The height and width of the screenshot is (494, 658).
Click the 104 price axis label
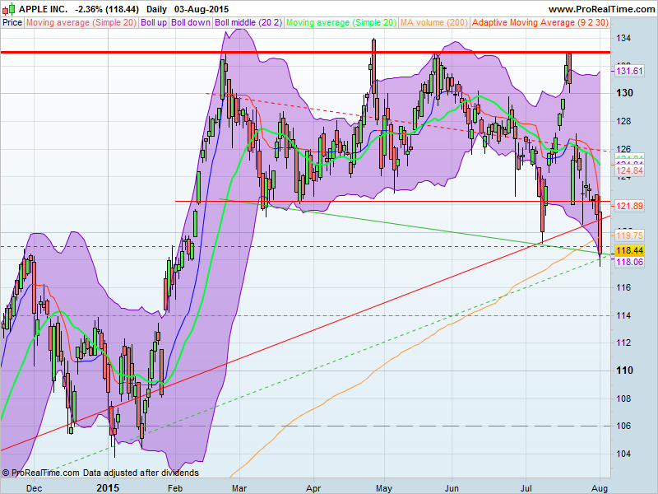pyautogui.click(x=623, y=454)
